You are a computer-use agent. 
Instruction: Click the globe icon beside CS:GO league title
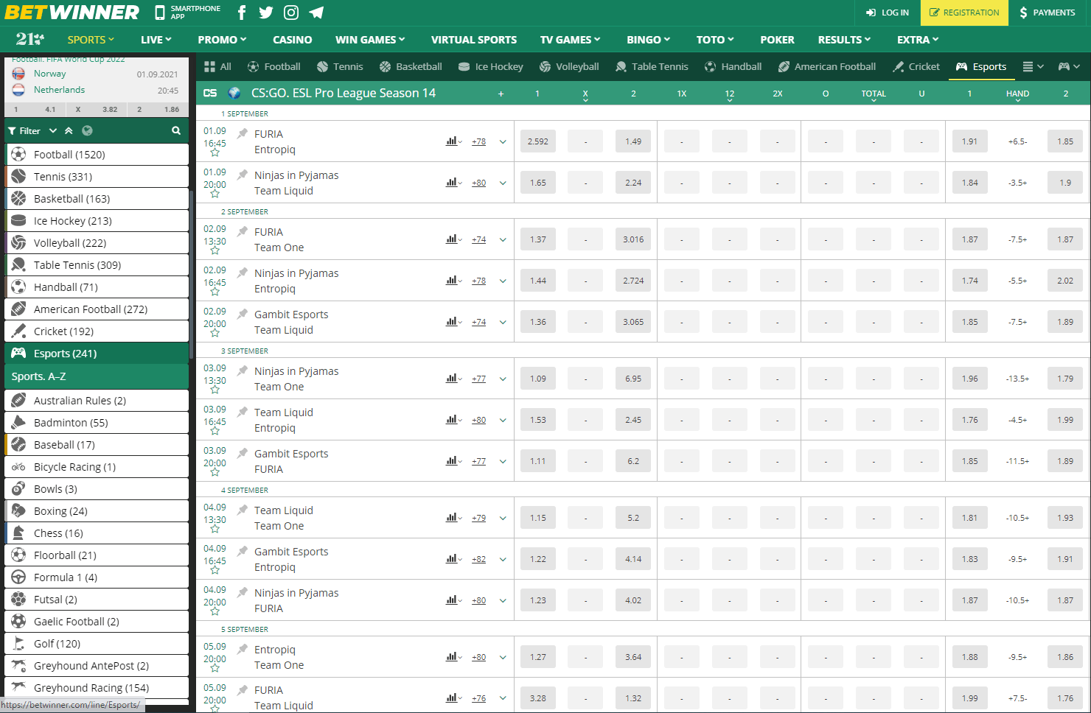click(234, 93)
